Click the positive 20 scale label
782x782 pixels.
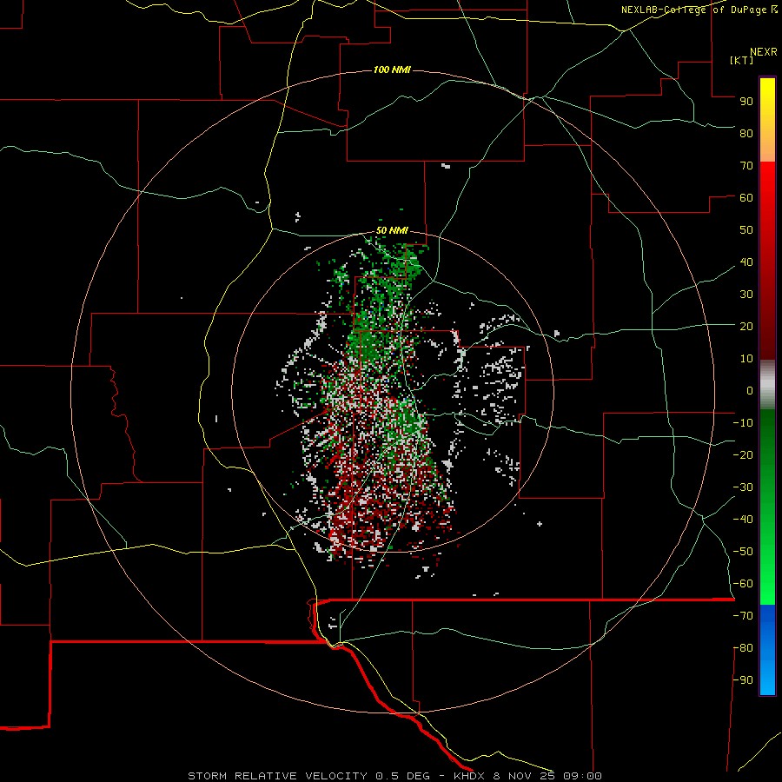tap(746, 326)
